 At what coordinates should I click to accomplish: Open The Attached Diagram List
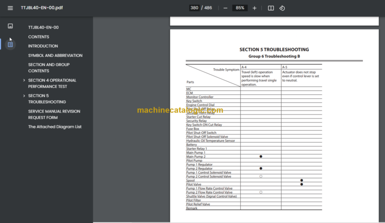point(55,126)
